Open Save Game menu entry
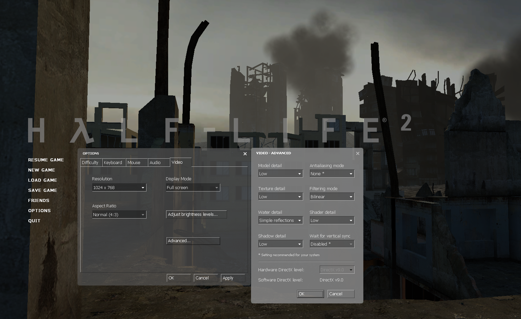The width and height of the screenshot is (521, 319). (42, 190)
